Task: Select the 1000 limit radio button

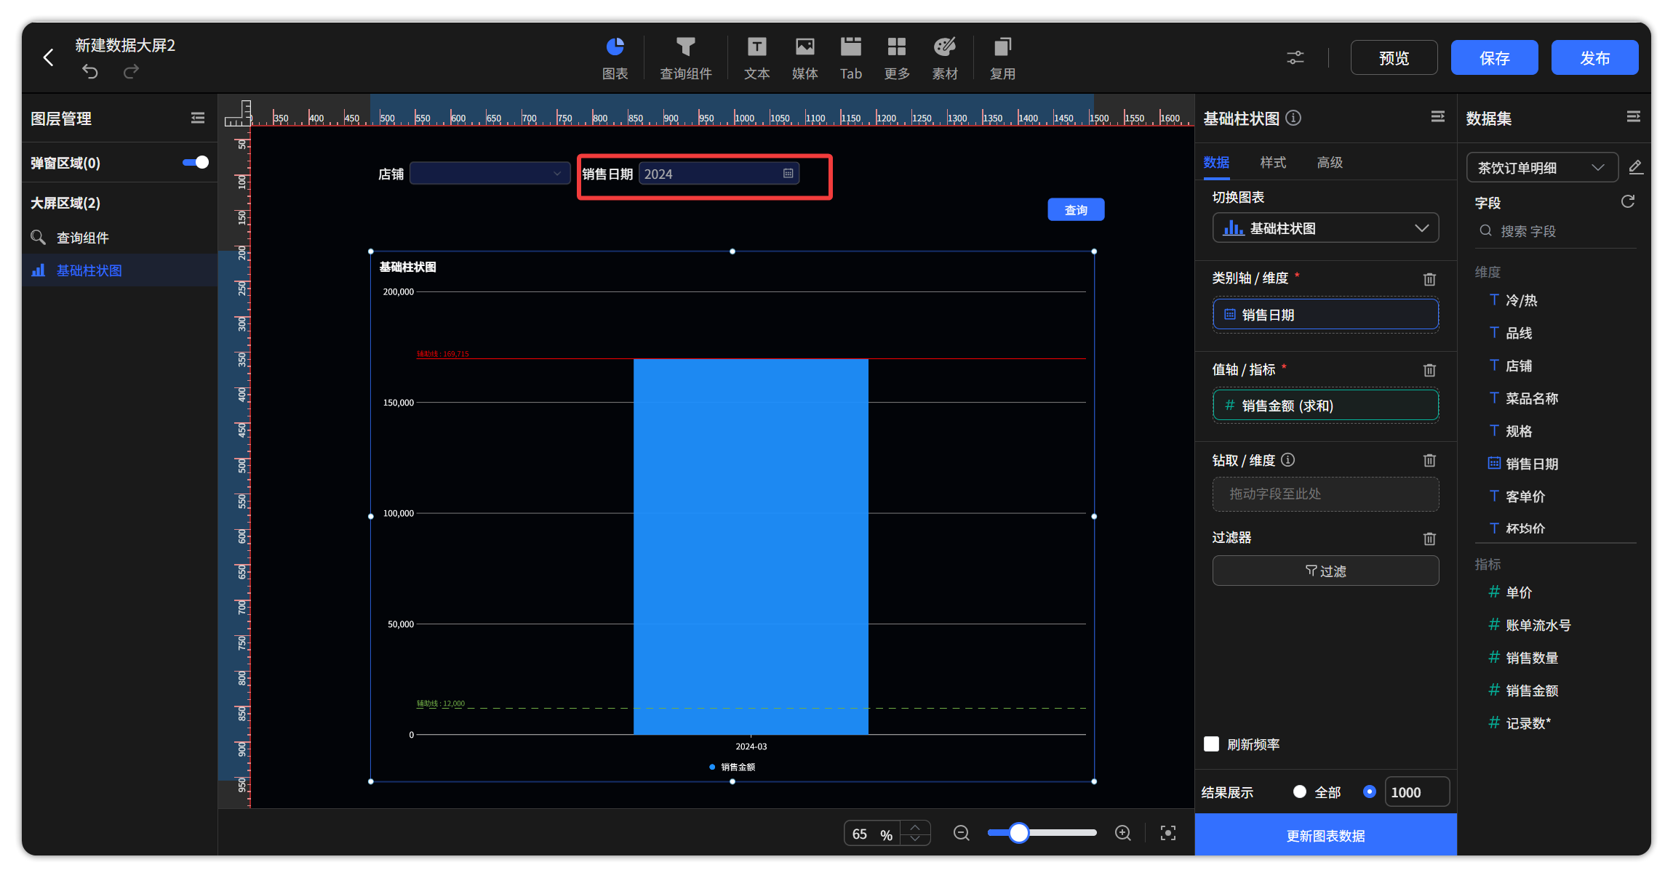Action: pyautogui.click(x=1369, y=792)
